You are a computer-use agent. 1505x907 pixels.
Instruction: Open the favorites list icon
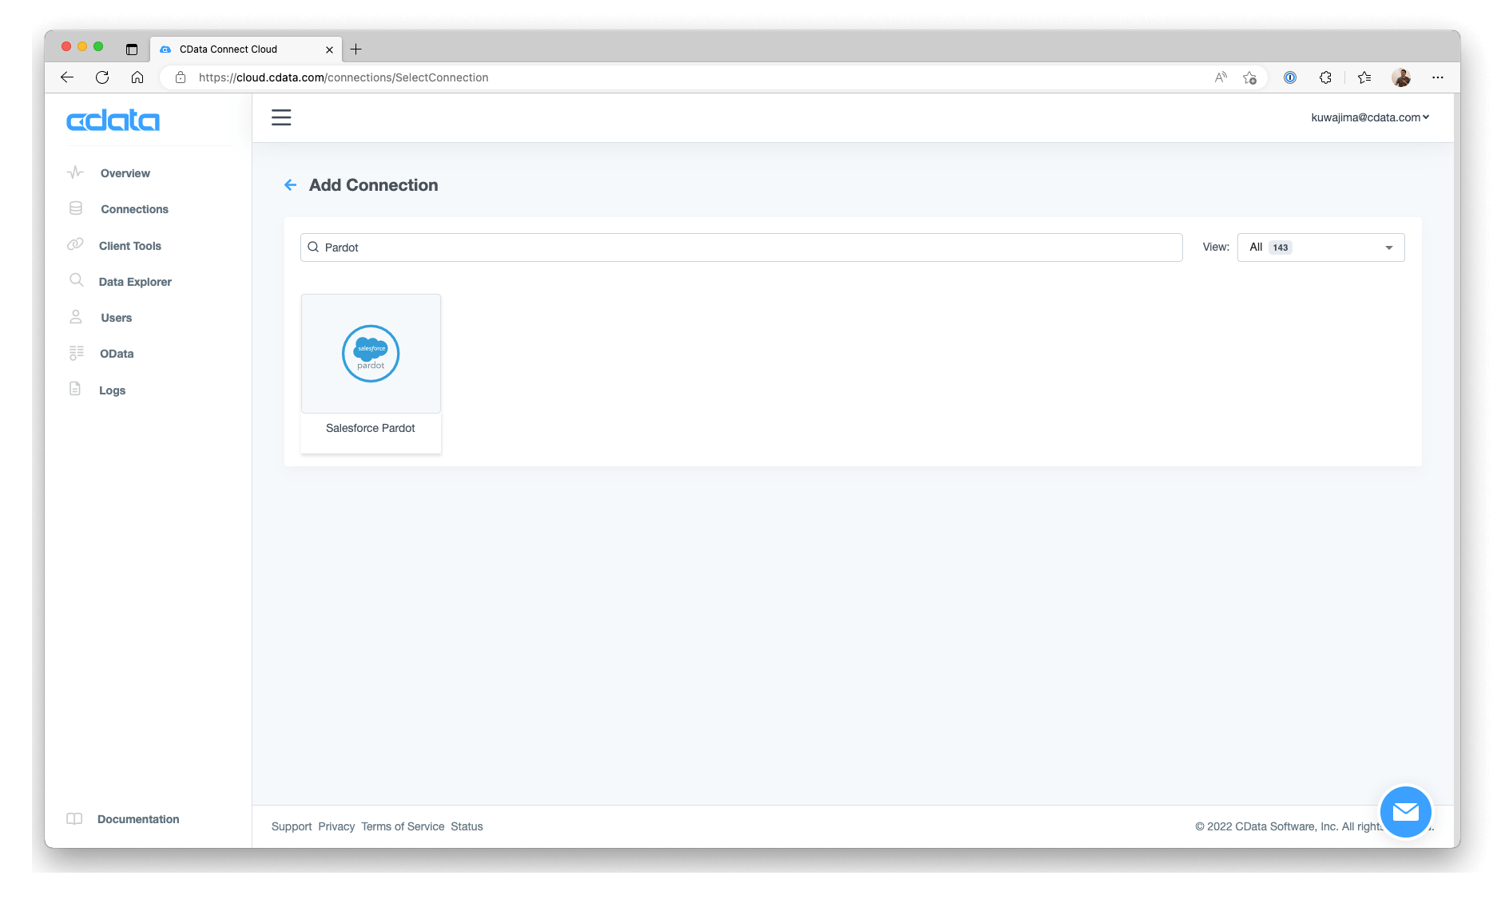1364,77
